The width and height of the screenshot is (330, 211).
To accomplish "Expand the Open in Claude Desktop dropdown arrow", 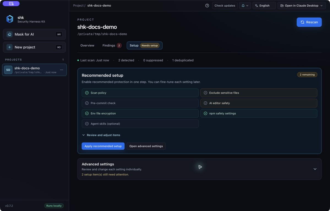I will (321, 6).
